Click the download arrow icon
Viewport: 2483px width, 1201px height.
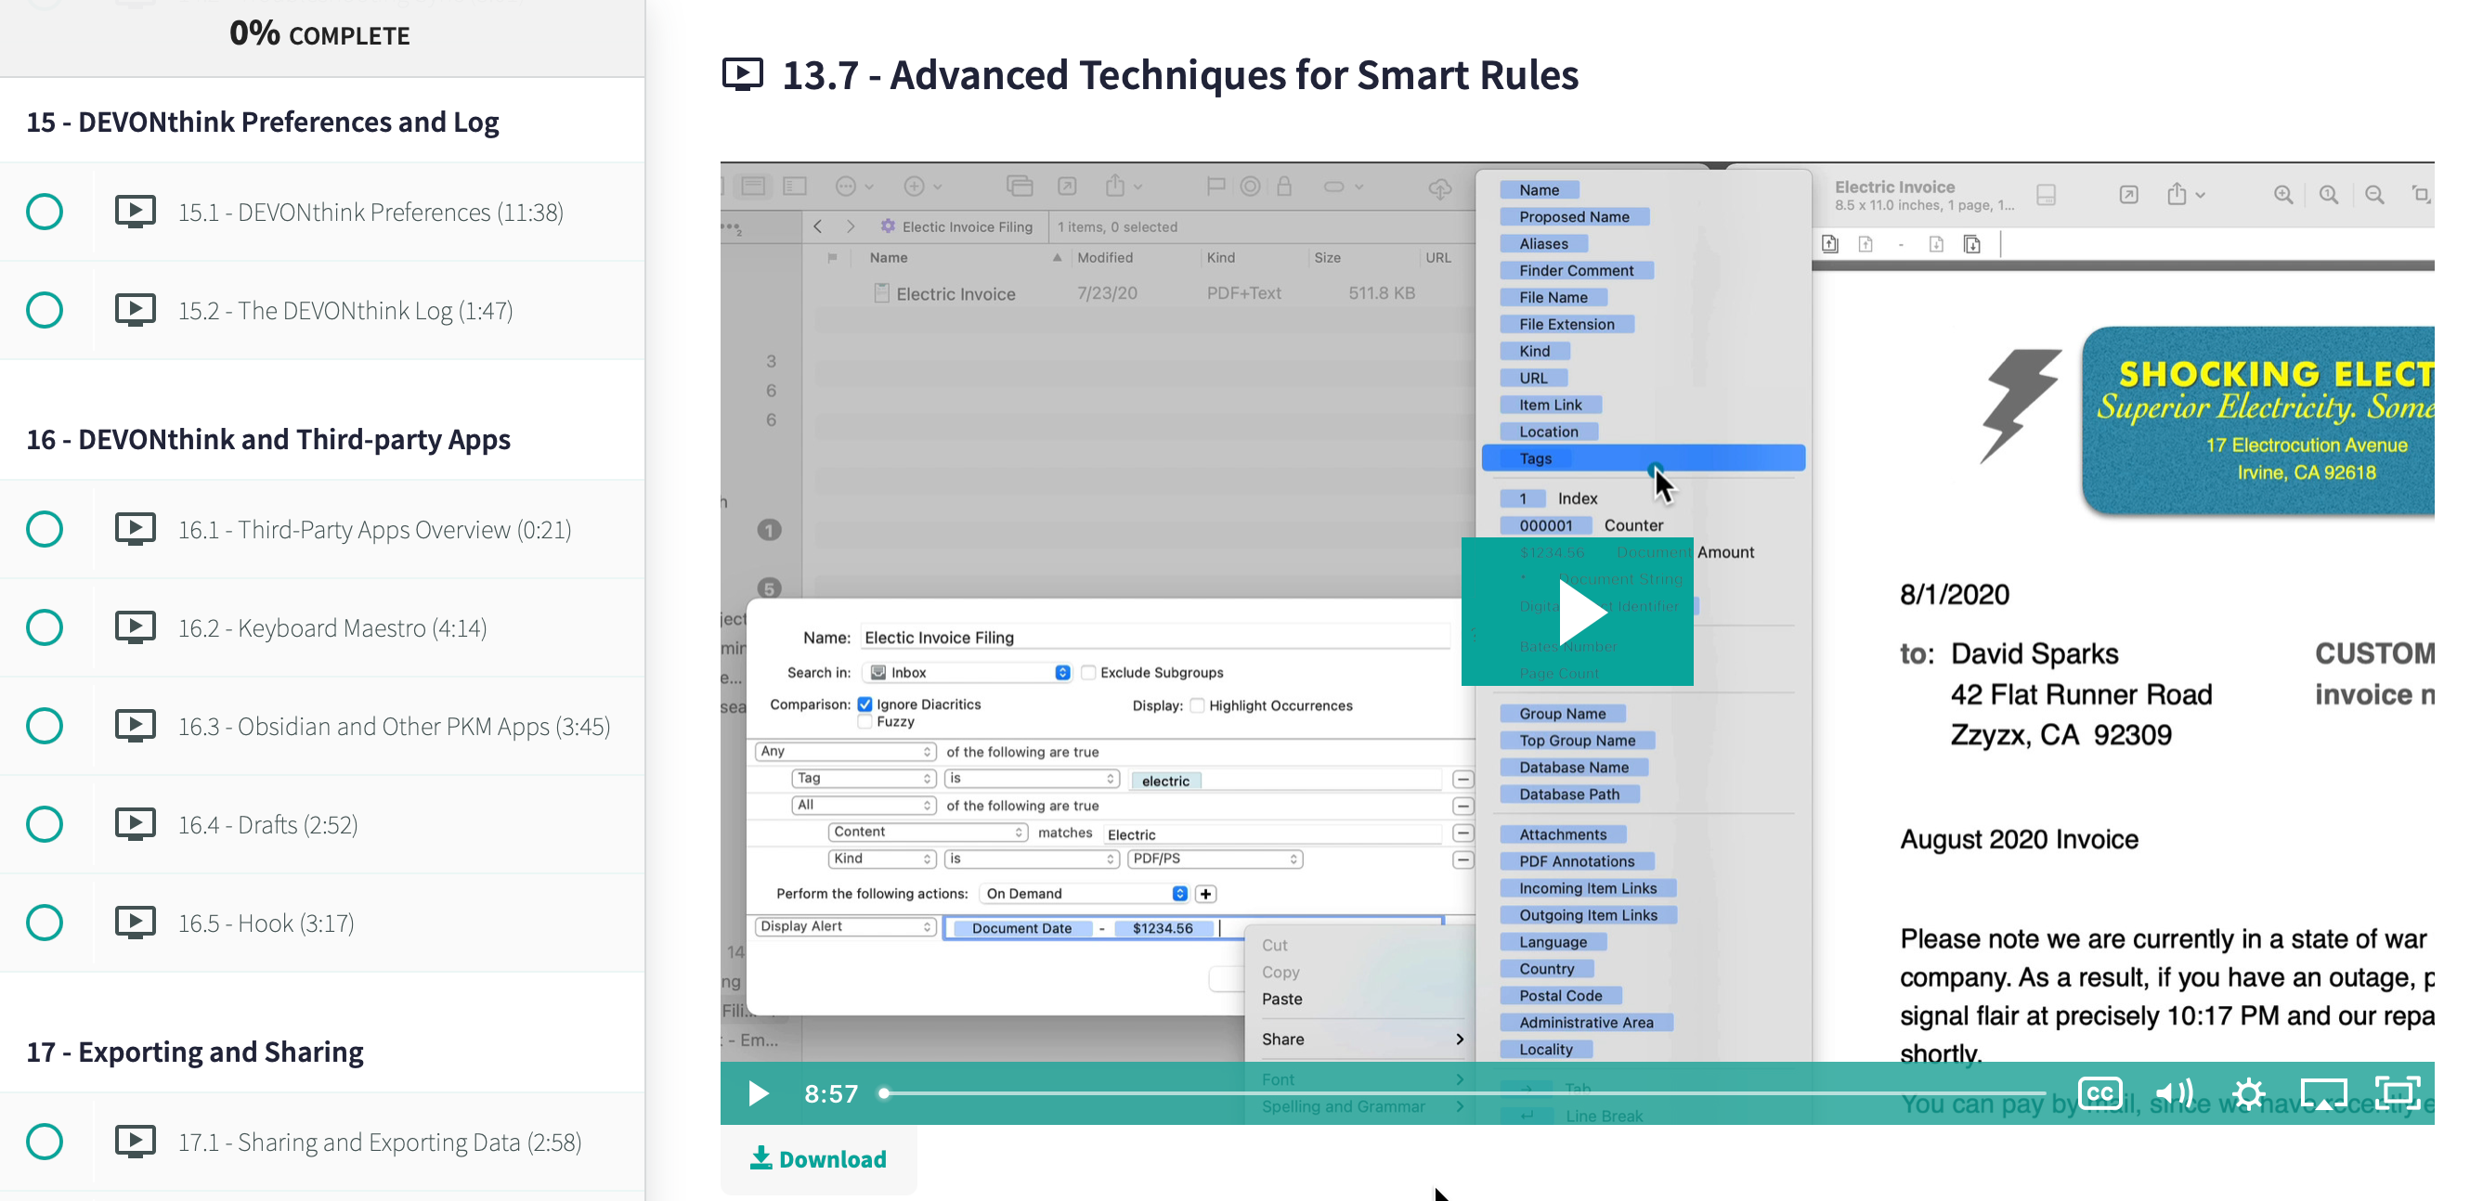tap(760, 1157)
